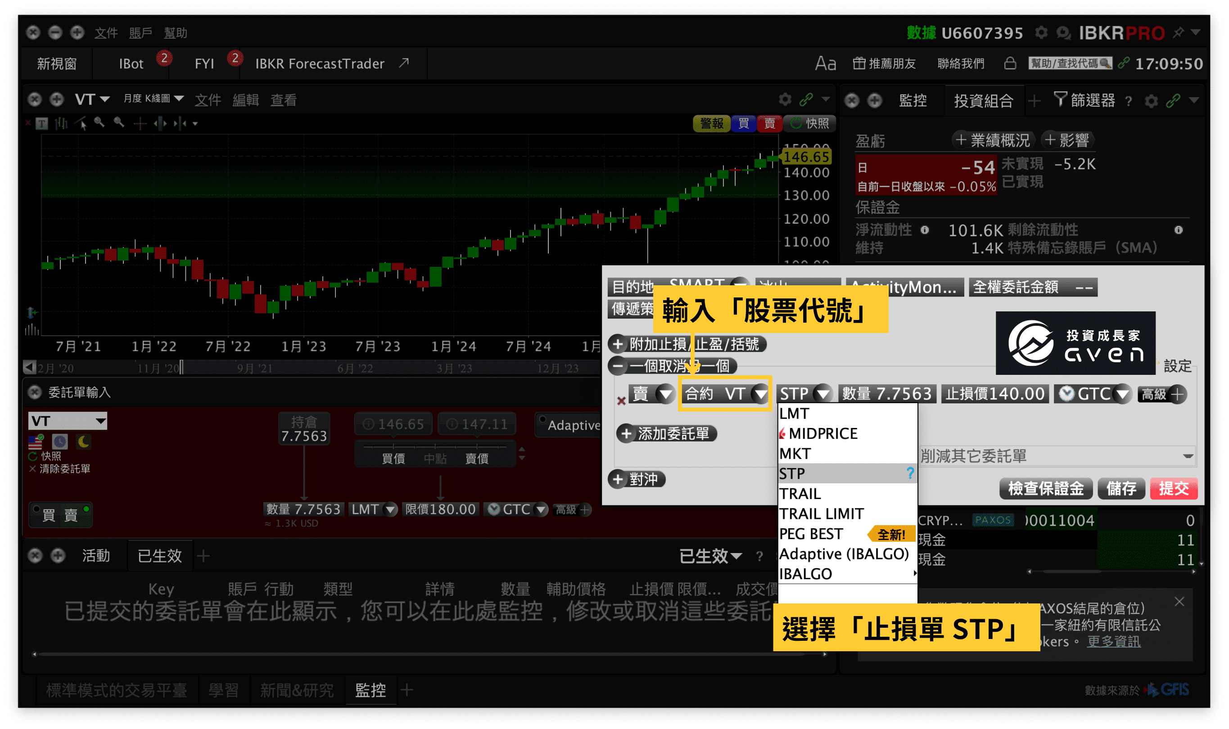Screen dimensions: 1229x729
Task: Select the text annotation tool on the chart toolbar
Action: click(x=42, y=124)
